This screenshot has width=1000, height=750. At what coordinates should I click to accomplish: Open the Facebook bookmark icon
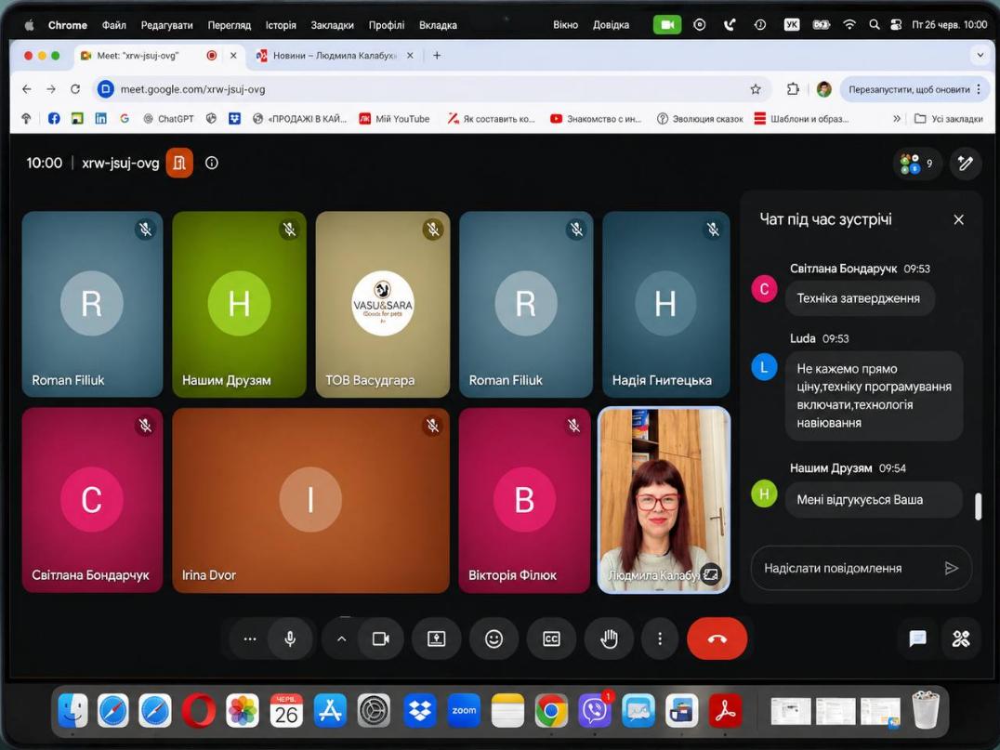tap(54, 119)
